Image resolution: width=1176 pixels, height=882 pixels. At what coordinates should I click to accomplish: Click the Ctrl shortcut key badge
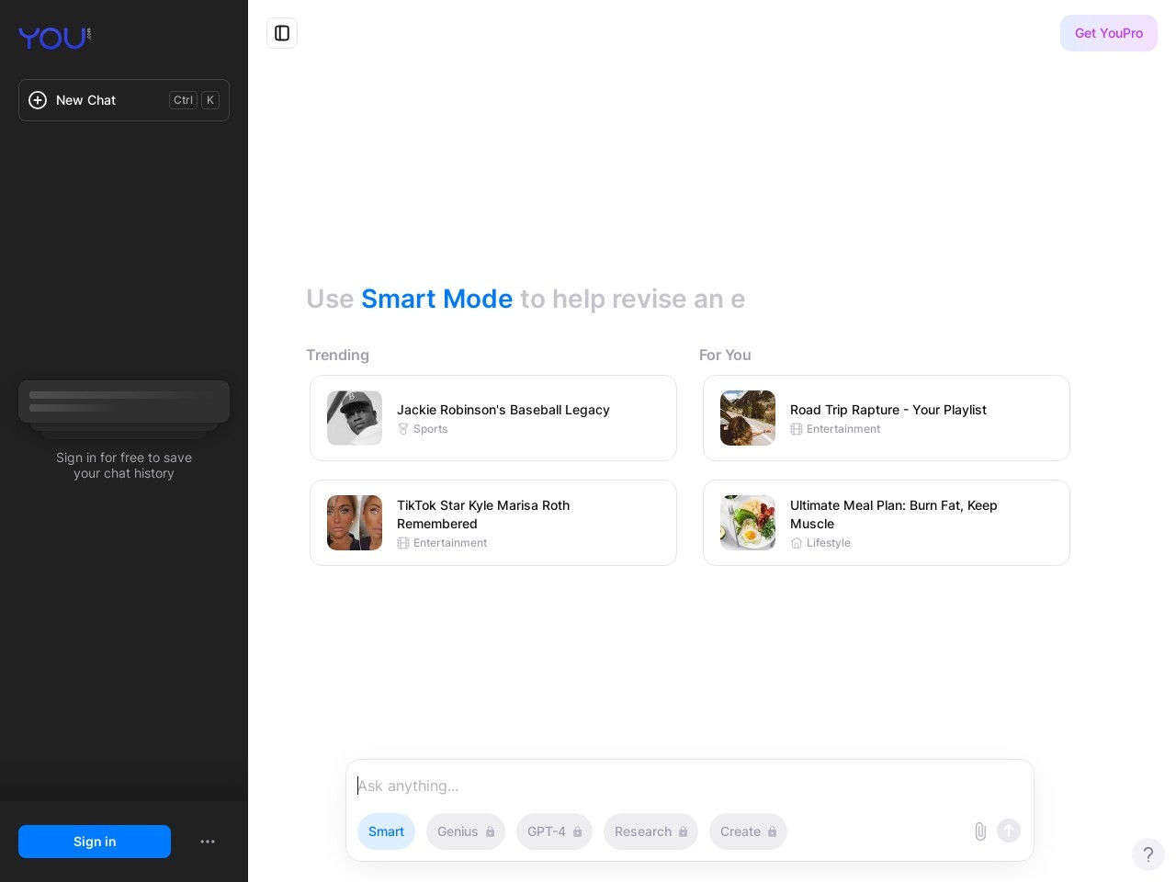184,100
